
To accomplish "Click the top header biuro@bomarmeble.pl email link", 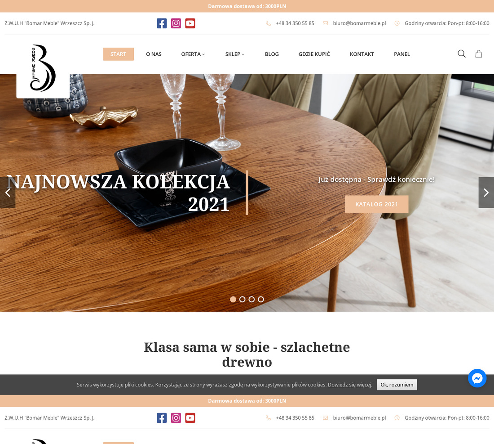I will [359, 23].
